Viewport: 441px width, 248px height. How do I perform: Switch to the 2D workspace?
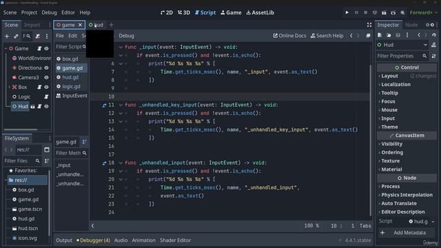click(167, 12)
